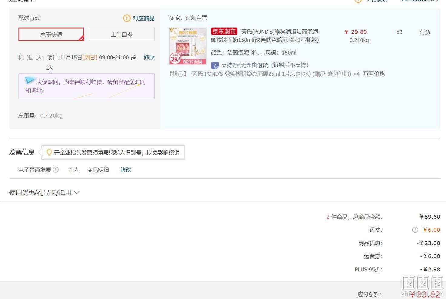The height and width of the screenshot is (299, 446).
Task: Click the lightbulb tip icon beside 发票信息
Action: pos(49,152)
